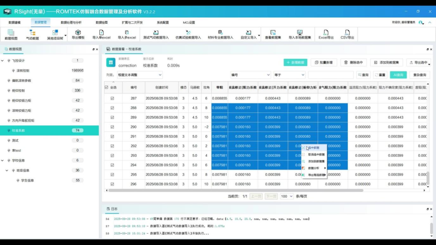The height and width of the screenshot is (245, 436).
Task: Click the 新增数据 button
Action: pyautogui.click(x=295, y=62)
